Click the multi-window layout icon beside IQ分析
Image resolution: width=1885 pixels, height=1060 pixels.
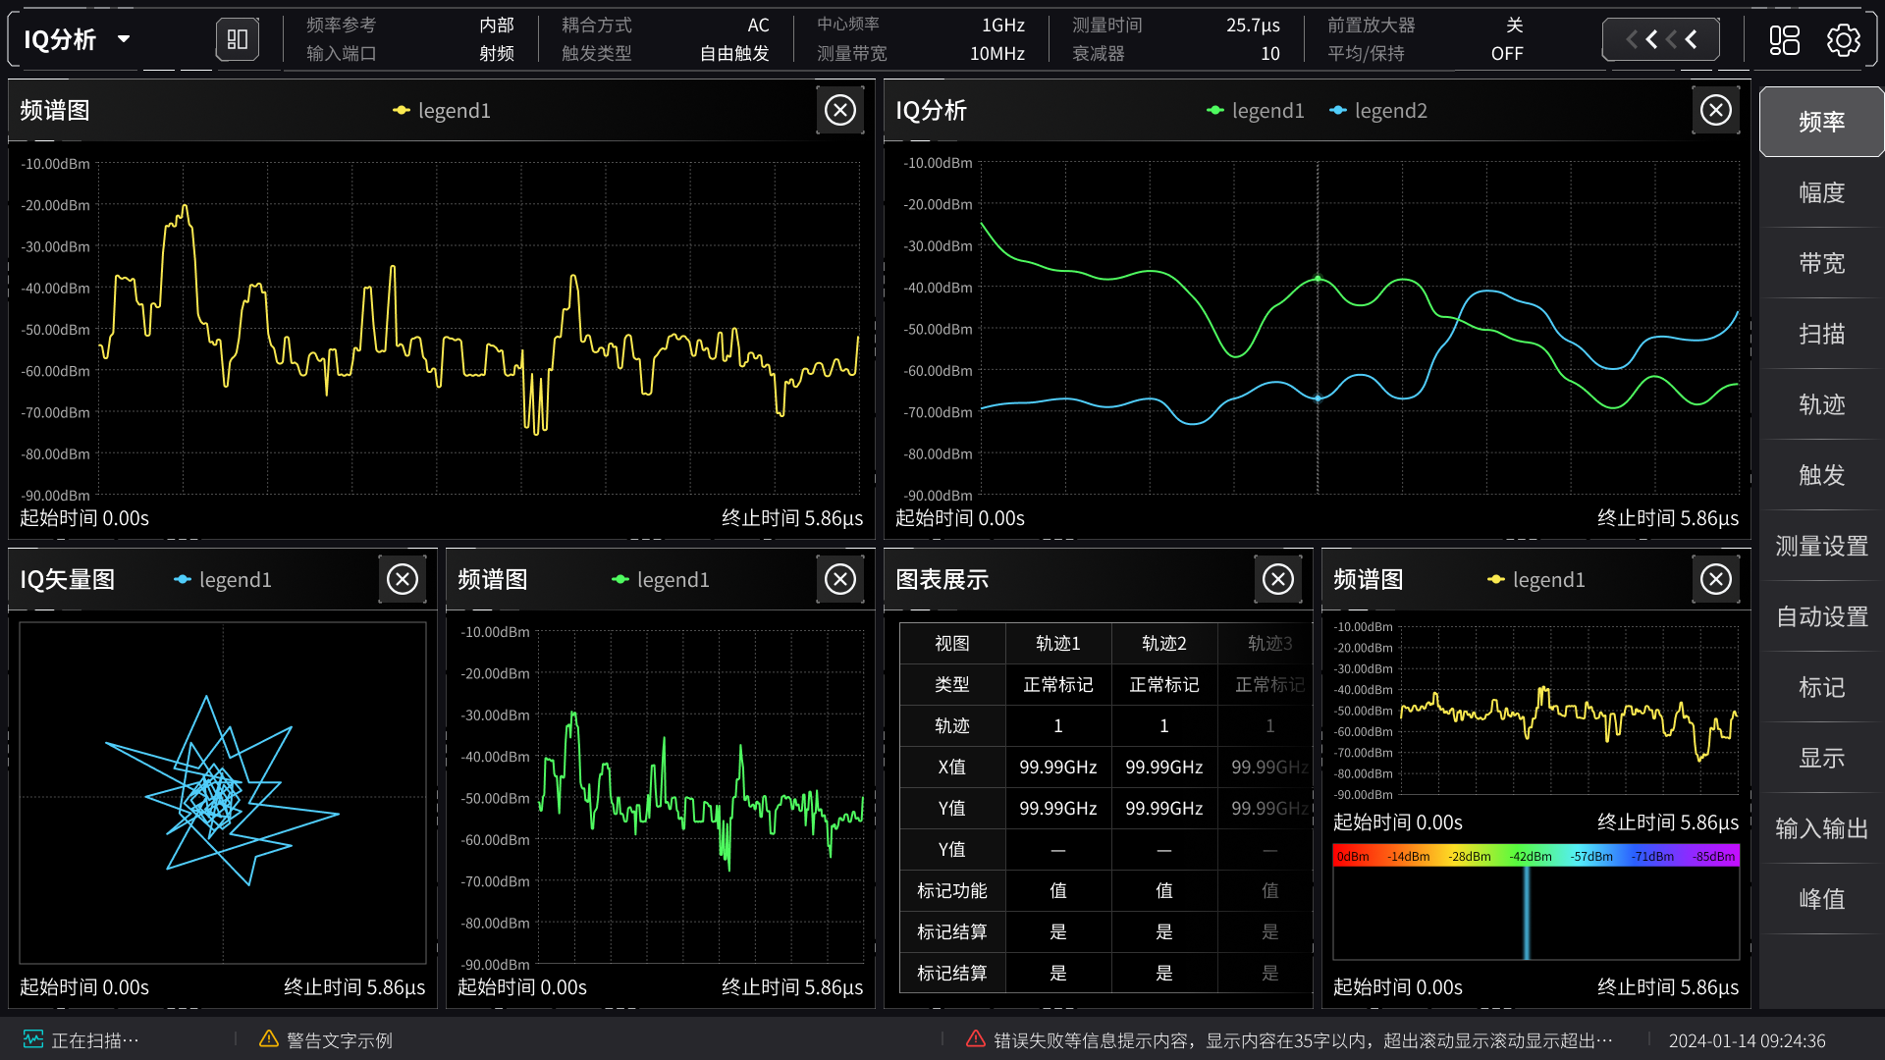237,39
